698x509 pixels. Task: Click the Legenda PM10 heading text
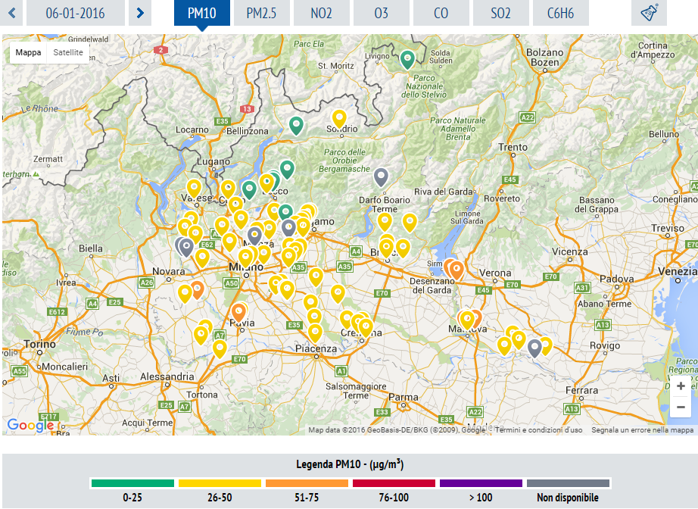tap(350, 464)
